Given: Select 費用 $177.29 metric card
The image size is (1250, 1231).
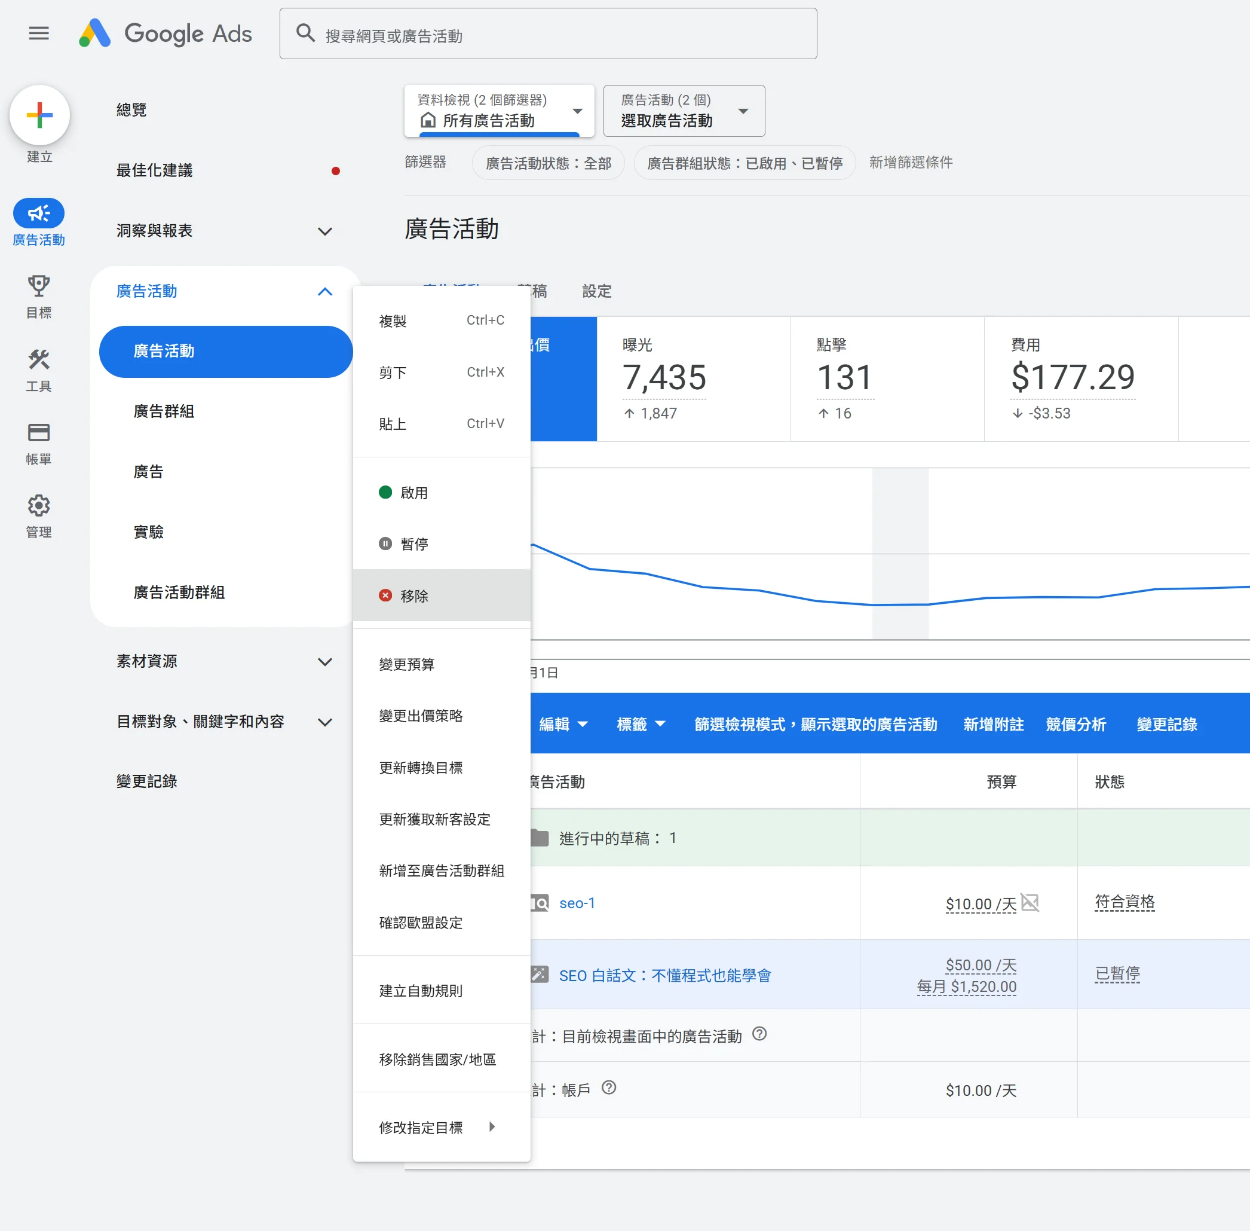Looking at the screenshot, I should (x=1082, y=379).
